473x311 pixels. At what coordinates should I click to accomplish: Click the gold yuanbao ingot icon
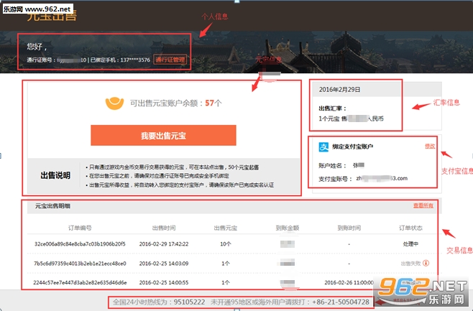114,103
